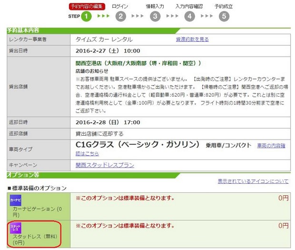Select the 予約成立 step label
Screen dimensions: 295x250
pos(224,6)
